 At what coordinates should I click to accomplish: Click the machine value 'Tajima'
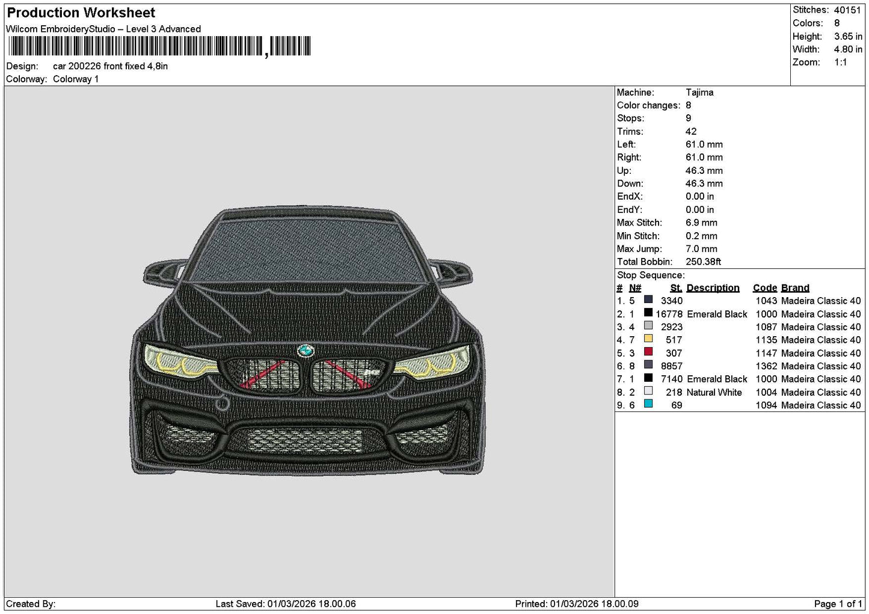[699, 93]
